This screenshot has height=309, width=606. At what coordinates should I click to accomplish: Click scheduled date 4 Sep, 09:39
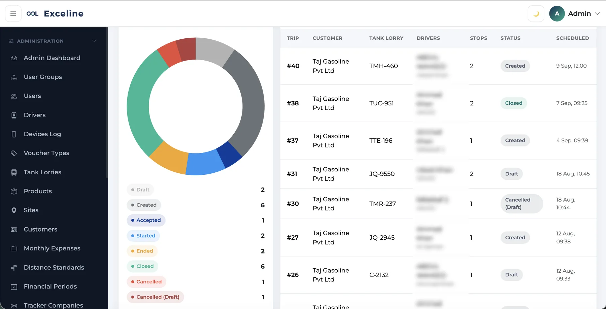[x=572, y=140]
